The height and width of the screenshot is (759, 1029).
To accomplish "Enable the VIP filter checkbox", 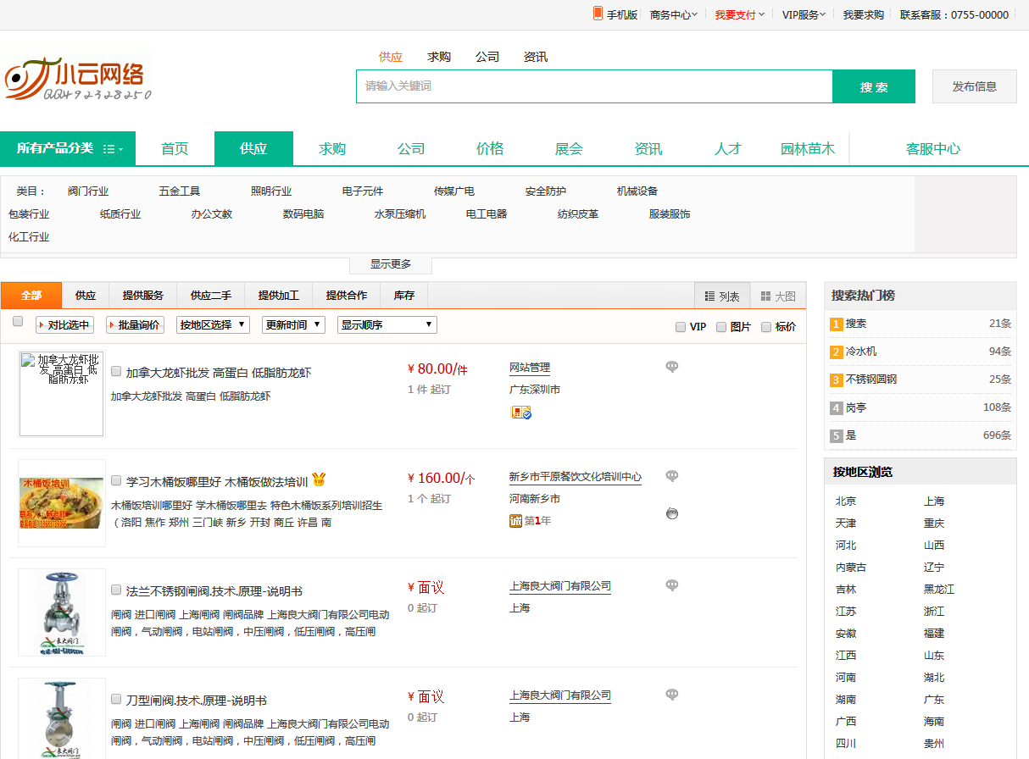I will pyautogui.click(x=681, y=327).
